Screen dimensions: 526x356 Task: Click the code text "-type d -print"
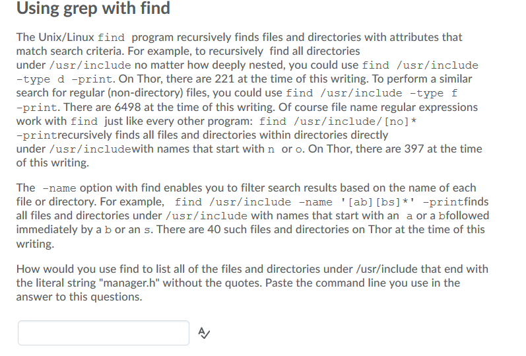tap(64, 79)
